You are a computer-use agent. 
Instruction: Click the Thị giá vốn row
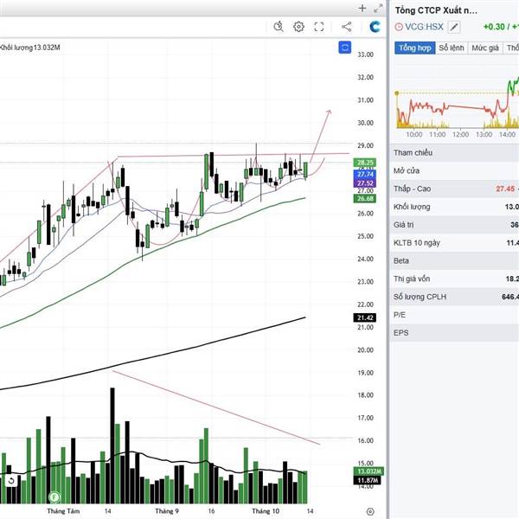[455, 279]
